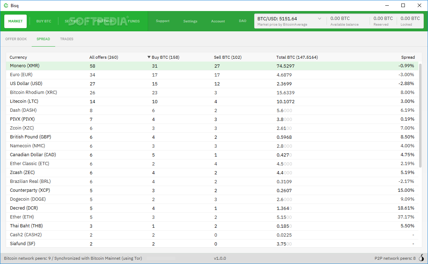Click the 74.5297 total BTC cell
This screenshot has width=428, height=264.
tap(286, 66)
